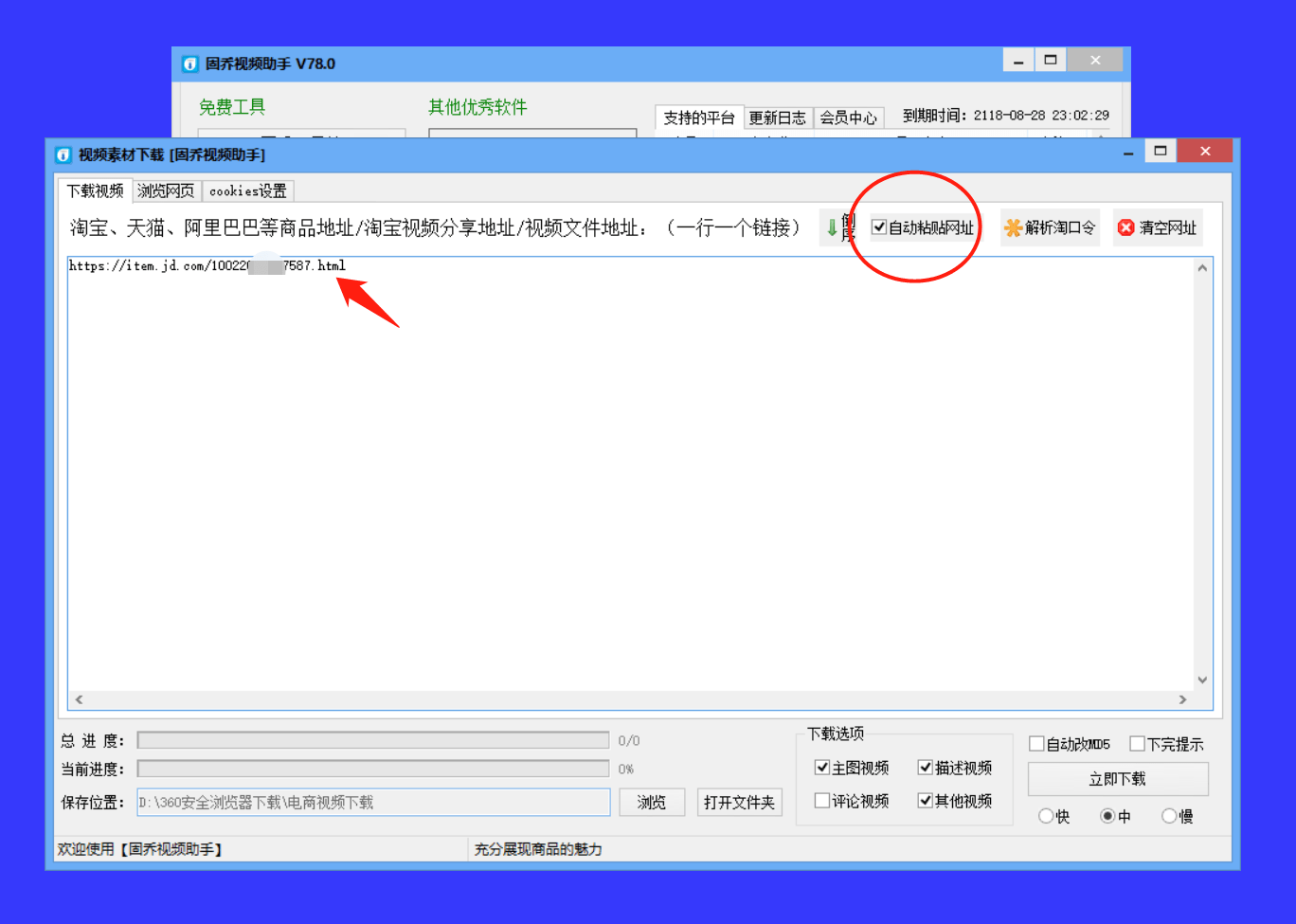Image resolution: width=1296 pixels, height=924 pixels.
Task: Click the green arrow 倒序 button
Action: point(839,227)
